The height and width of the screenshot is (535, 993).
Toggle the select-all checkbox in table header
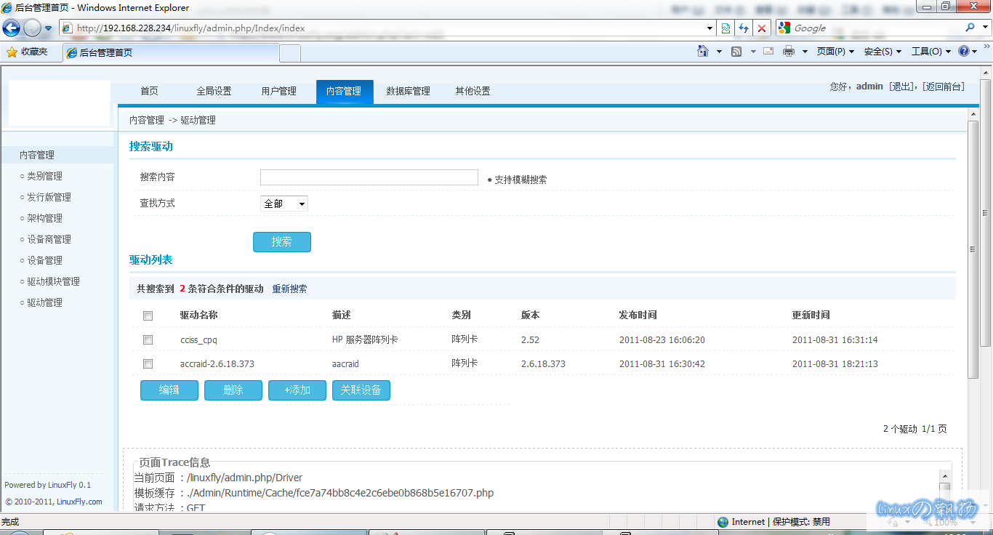pyautogui.click(x=148, y=315)
